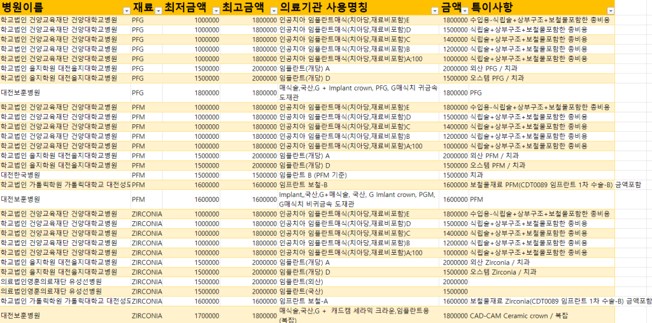Click the 임프란트 보철-B cell

360,185
